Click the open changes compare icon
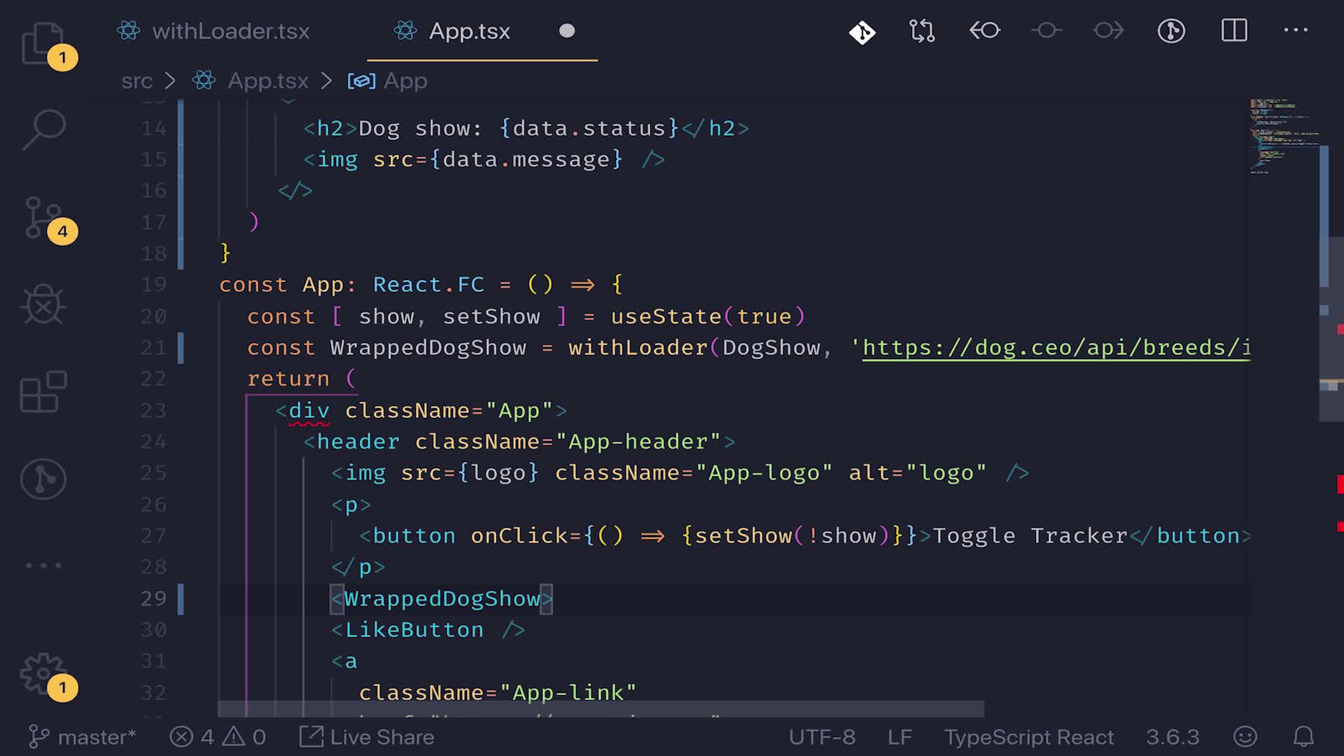The height and width of the screenshot is (756, 1344). pyautogui.click(x=923, y=31)
